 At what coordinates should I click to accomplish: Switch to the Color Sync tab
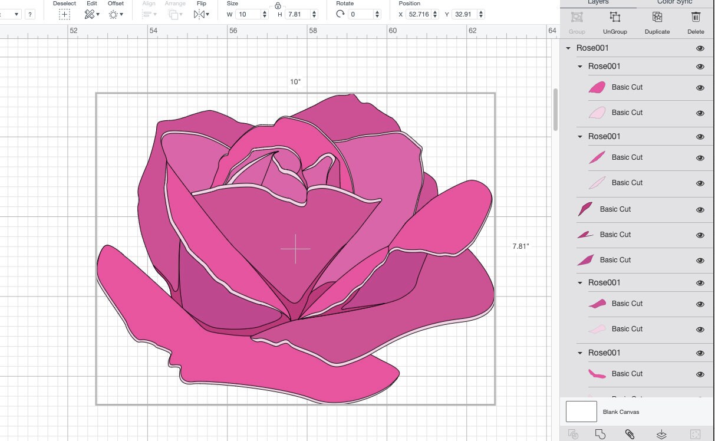[674, 2]
